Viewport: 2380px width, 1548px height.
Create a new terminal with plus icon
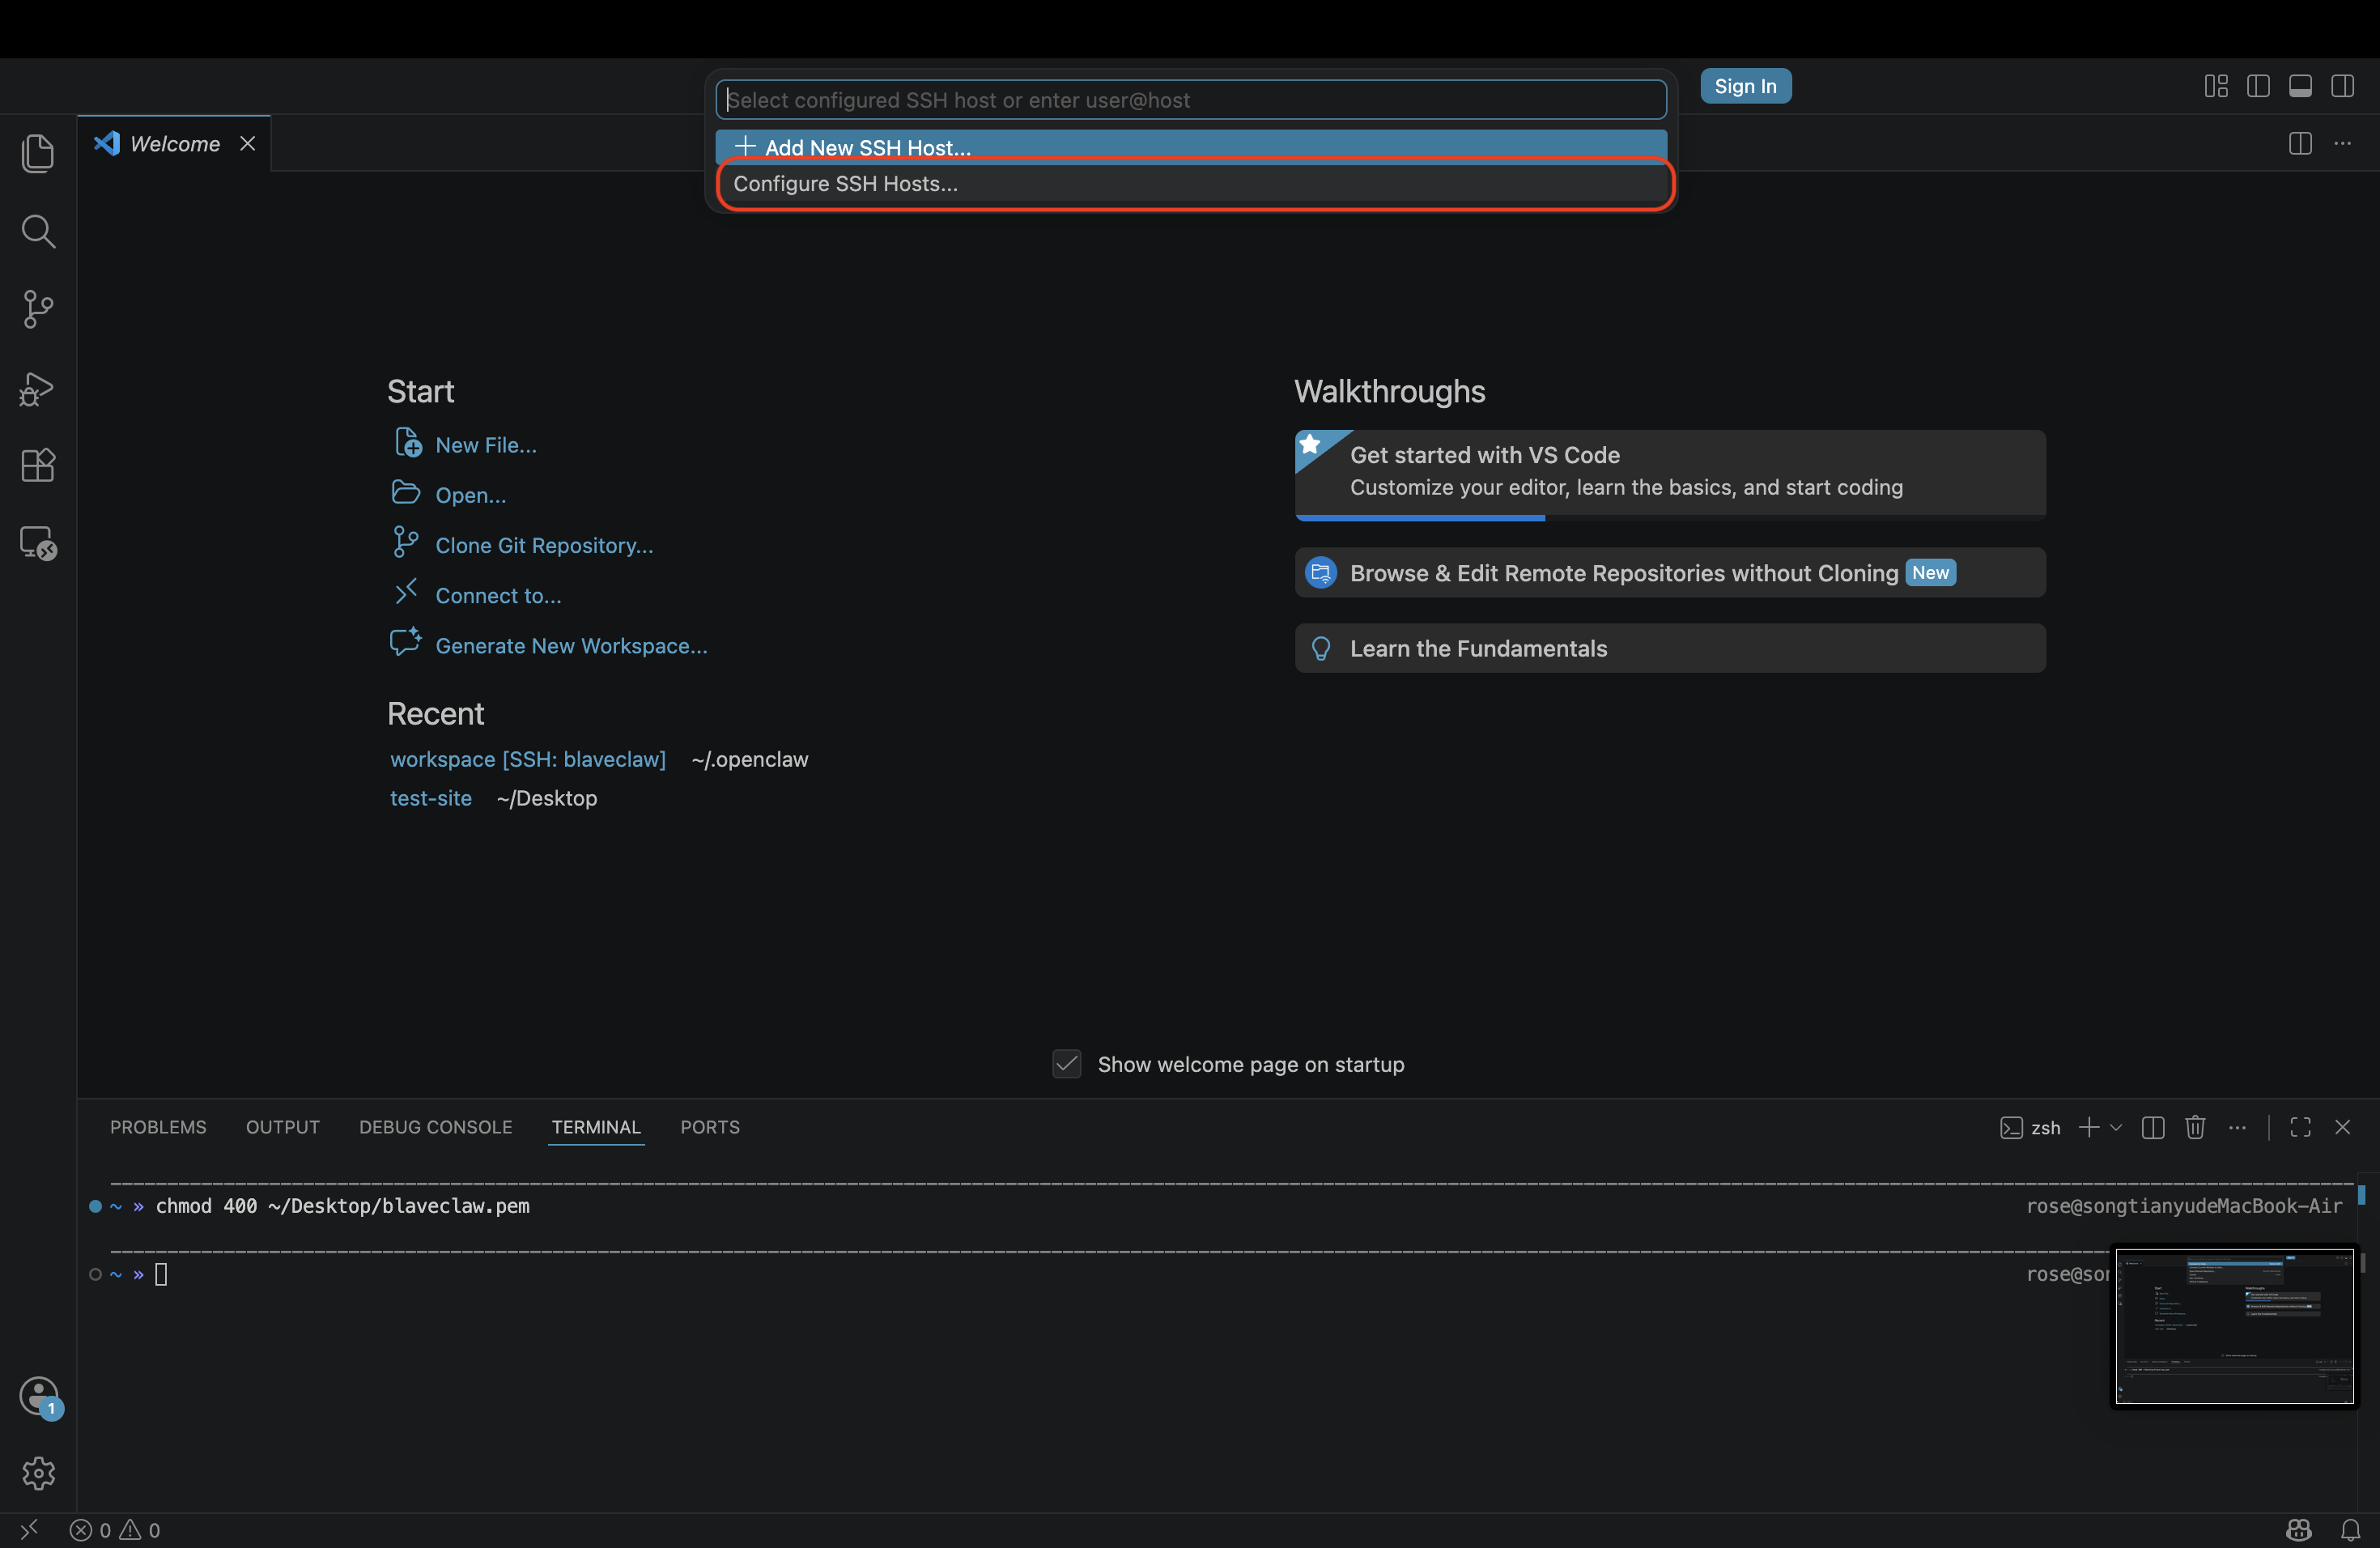point(2089,1127)
